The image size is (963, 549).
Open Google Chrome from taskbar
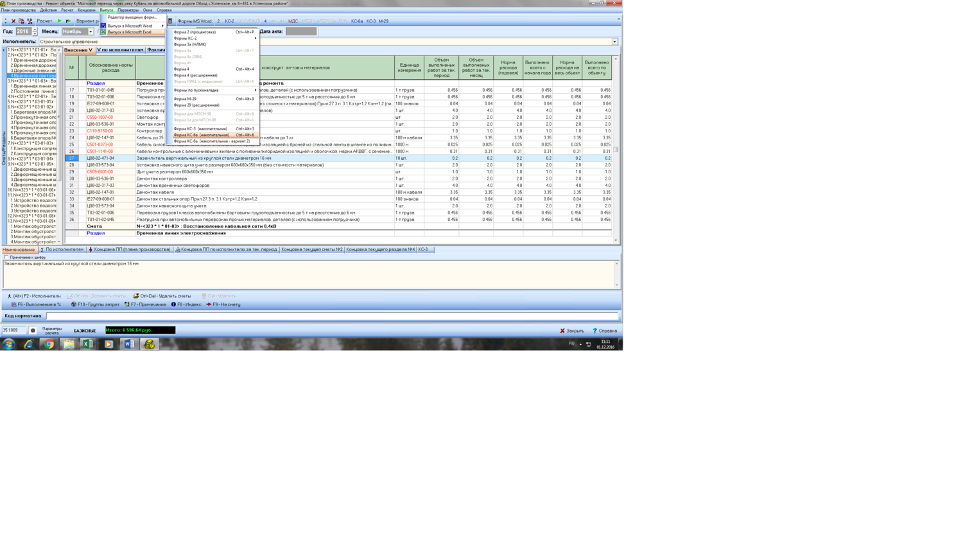click(x=49, y=344)
